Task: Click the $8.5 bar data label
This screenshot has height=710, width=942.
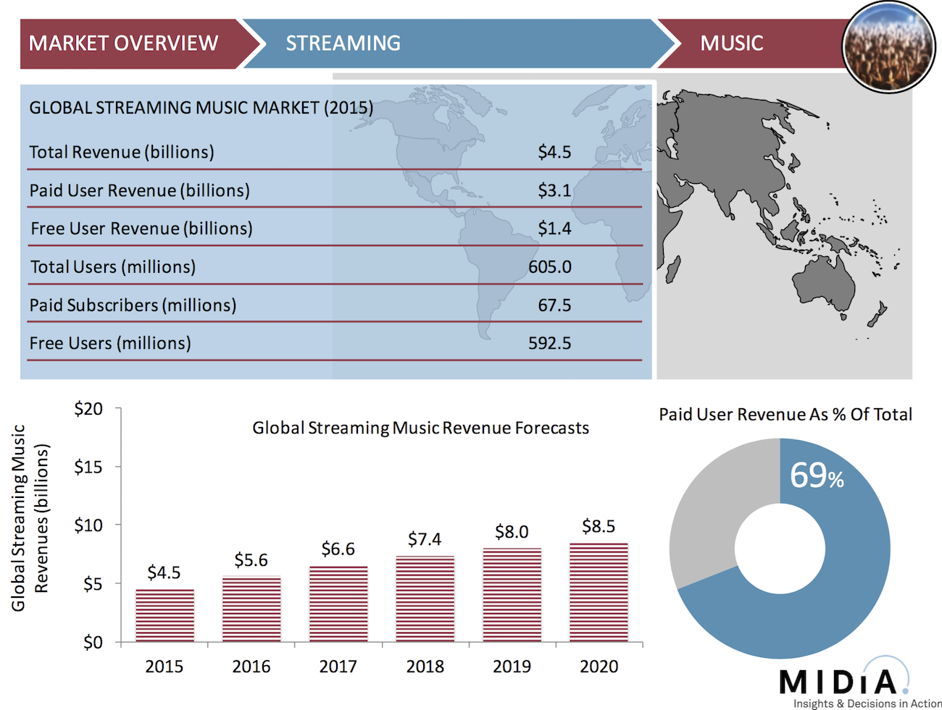Action: coord(599,526)
